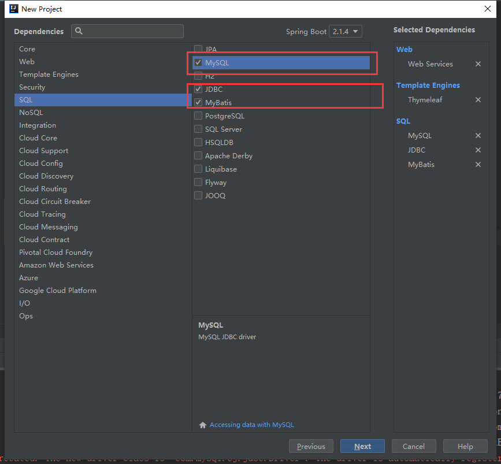This screenshot has height=464, width=501.
Task: Open the Spring Boot version dropdown
Action: 346,31
